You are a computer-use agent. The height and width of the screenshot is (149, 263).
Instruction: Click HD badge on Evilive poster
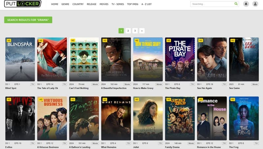click(x=9, y=100)
